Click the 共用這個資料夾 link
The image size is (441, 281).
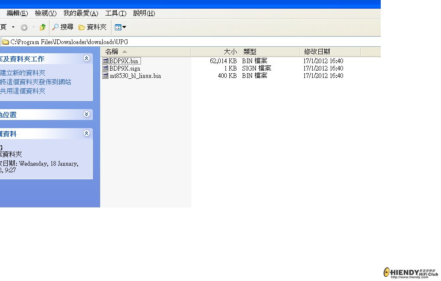coord(23,91)
